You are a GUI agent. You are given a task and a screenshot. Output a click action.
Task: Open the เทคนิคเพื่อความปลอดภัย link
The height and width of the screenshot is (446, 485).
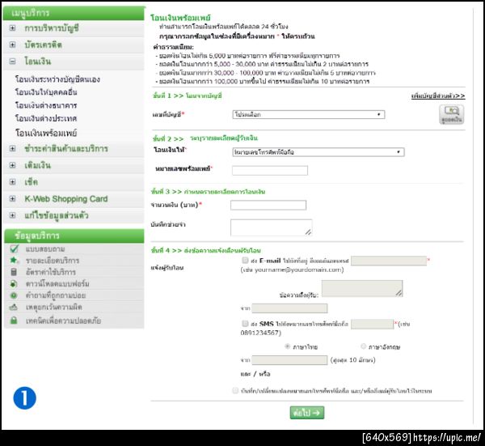pyautogui.click(x=63, y=321)
